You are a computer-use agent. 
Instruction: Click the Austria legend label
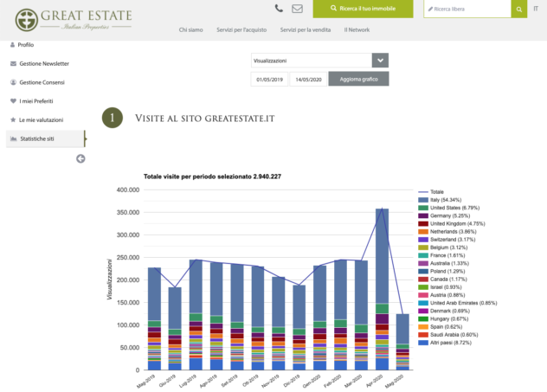point(447,295)
